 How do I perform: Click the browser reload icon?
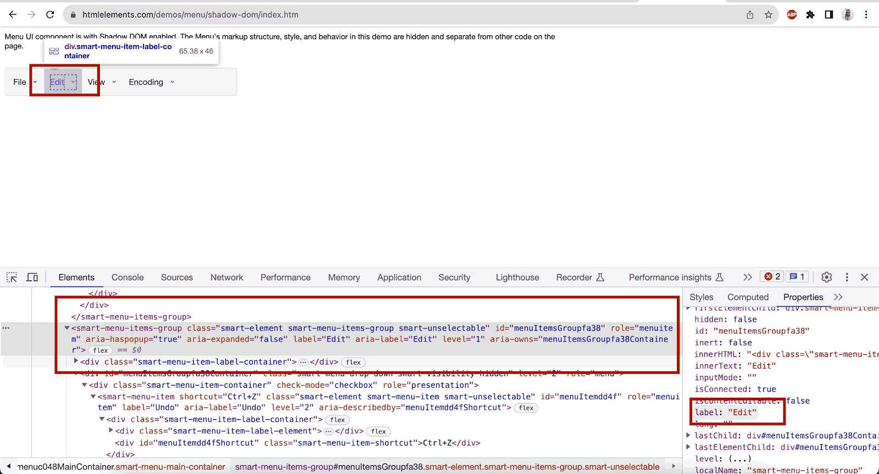pyautogui.click(x=50, y=15)
